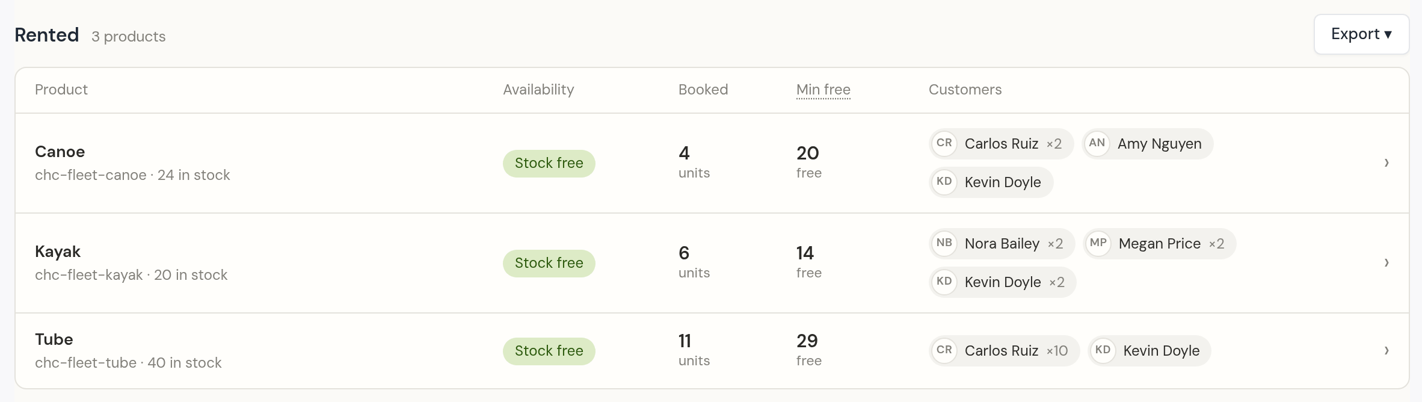Open the Export dropdown
The image size is (1422, 402).
pyautogui.click(x=1361, y=34)
